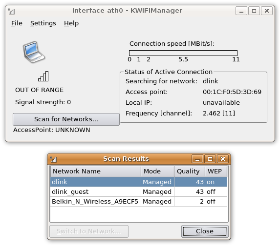Minimize the KWiFiManager window
Screen dimensions: 280x246
click(241, 11)
